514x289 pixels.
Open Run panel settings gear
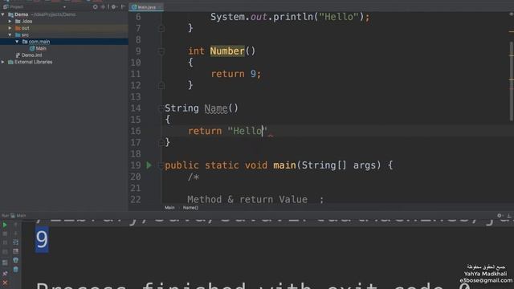[x=500, y=216]
